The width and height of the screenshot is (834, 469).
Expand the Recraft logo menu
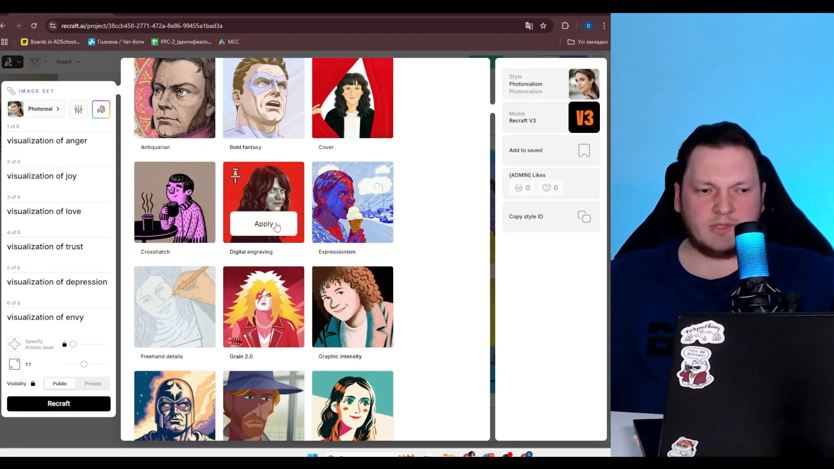click(13, 62)
